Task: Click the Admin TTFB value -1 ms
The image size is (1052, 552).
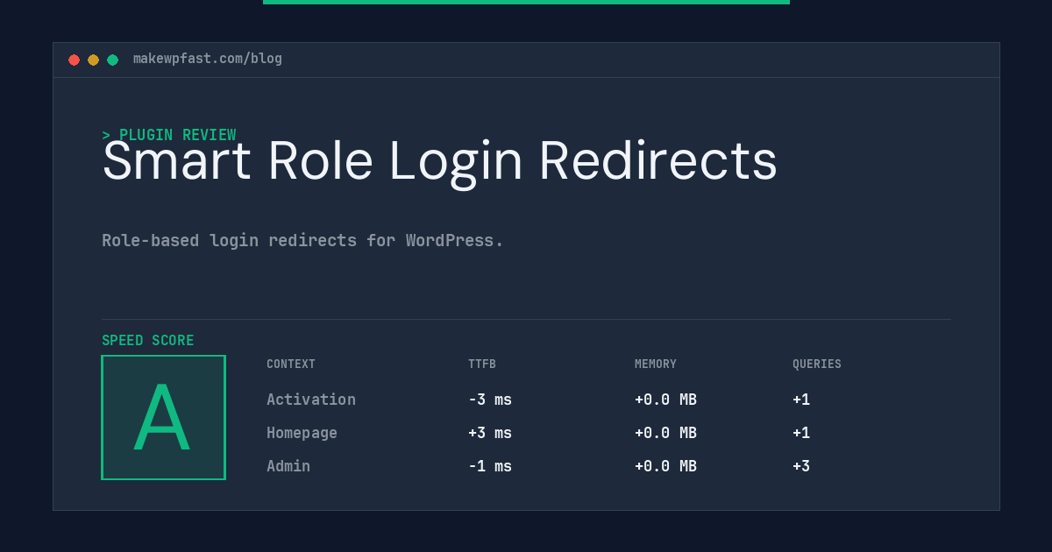Action: point(490,466)
